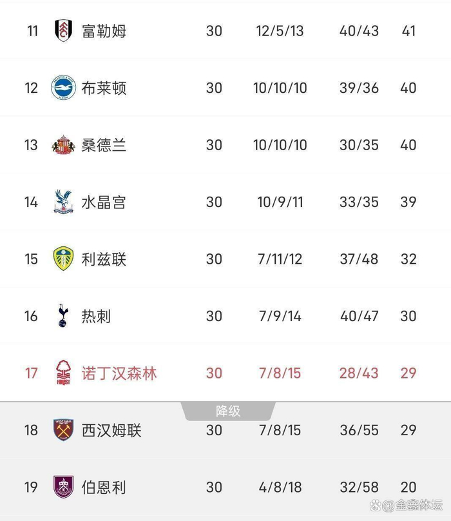Click the Sunderland club crest
The width and height of the screenshot is (451, 521).
[64, 145]
